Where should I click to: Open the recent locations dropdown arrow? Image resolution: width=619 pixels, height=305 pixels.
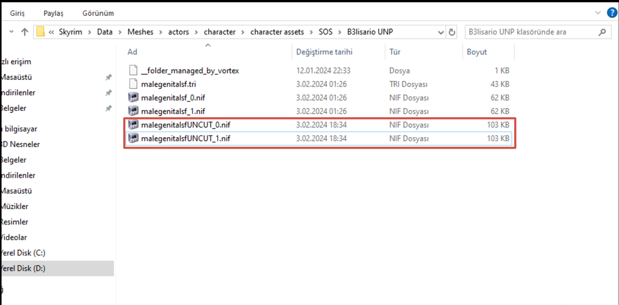[x=12, y=32]
